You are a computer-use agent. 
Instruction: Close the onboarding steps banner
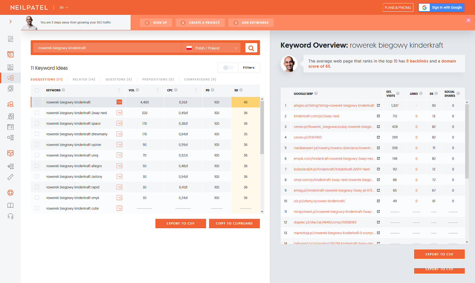468,20
